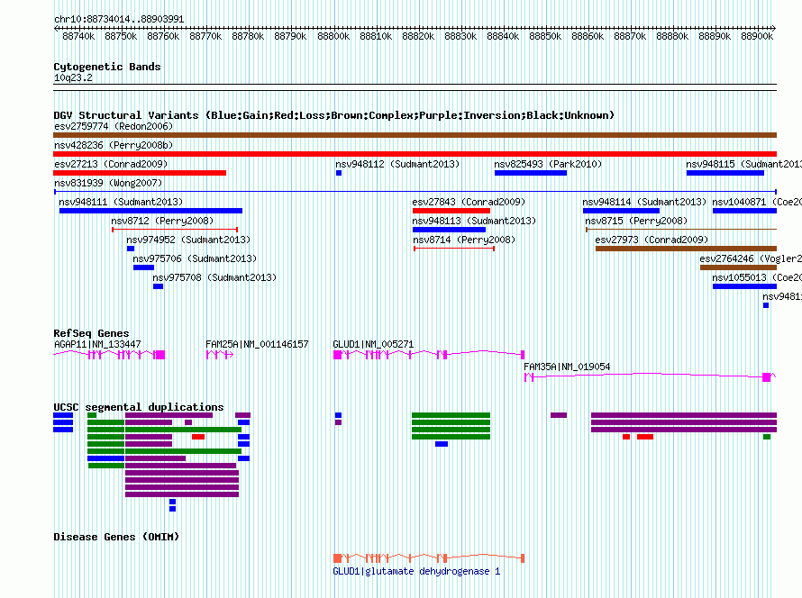Screen dimensions: 802x598
Task: Click the esv2759774 (Redon2006) brown variant bar
Action: click(415, 135)
